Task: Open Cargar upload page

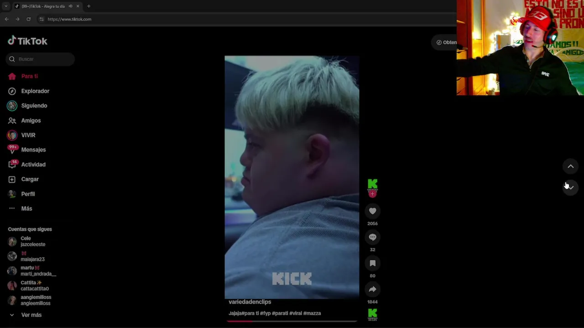Action: tap(30, 179)
